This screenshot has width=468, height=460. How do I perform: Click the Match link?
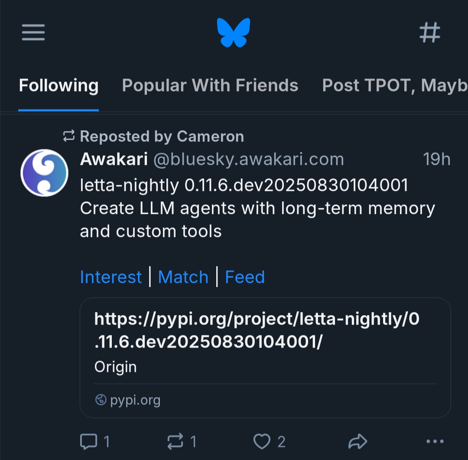coord(183,277)
